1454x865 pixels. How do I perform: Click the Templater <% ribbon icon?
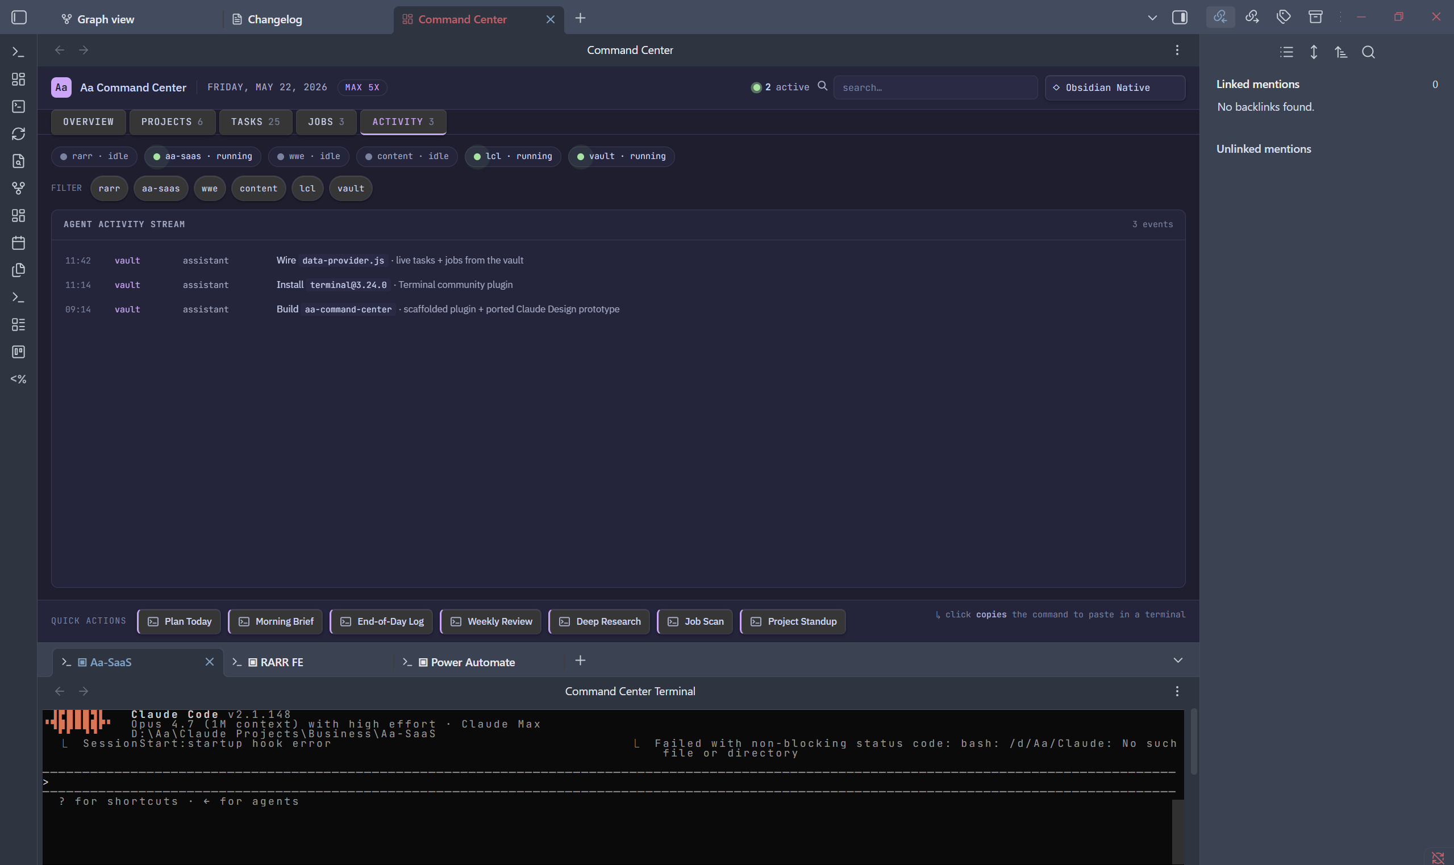[x=19, y=379]
